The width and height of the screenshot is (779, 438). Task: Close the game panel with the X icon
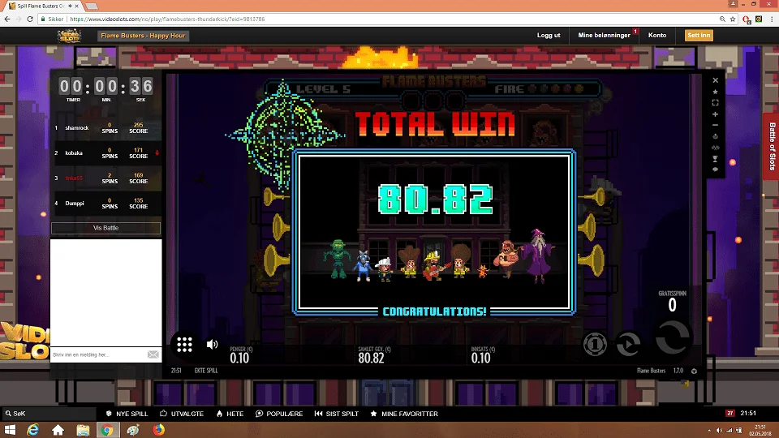[716, 80]
